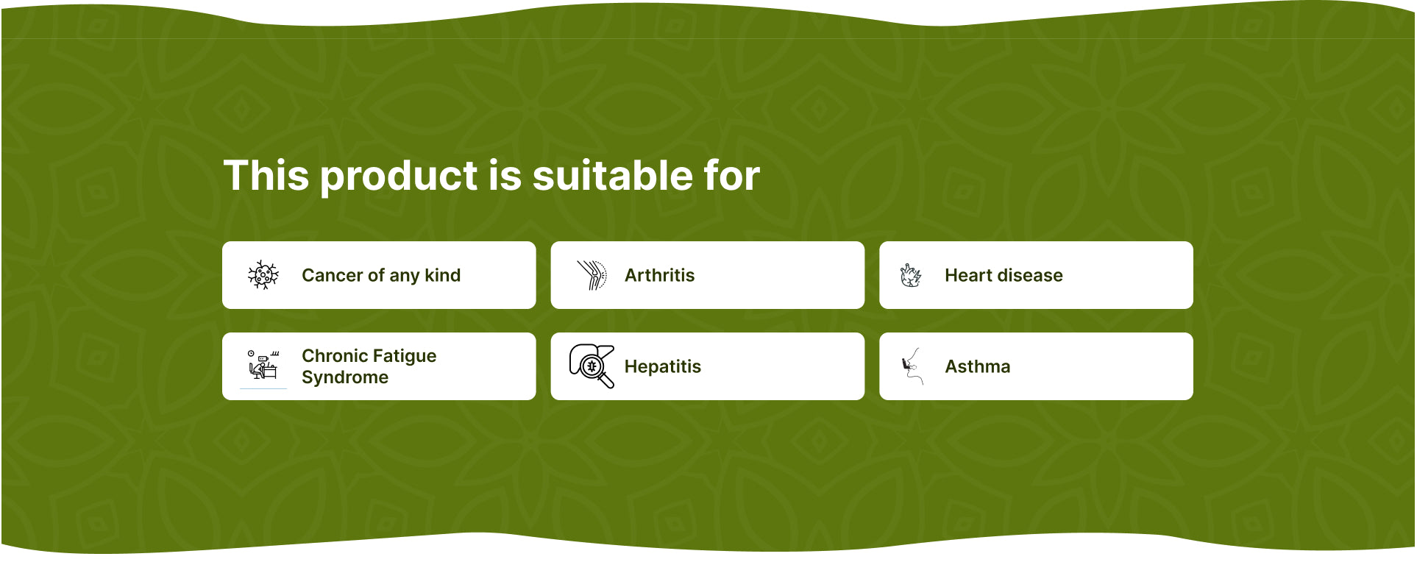The image size is (1417, 562).
Task: Click the 'Arthritis' label text
Action: pyautogui.click(x=659, y=275)
